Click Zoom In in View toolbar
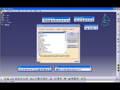The width and height of the screenshot is (120, 90). click(31, 69)
